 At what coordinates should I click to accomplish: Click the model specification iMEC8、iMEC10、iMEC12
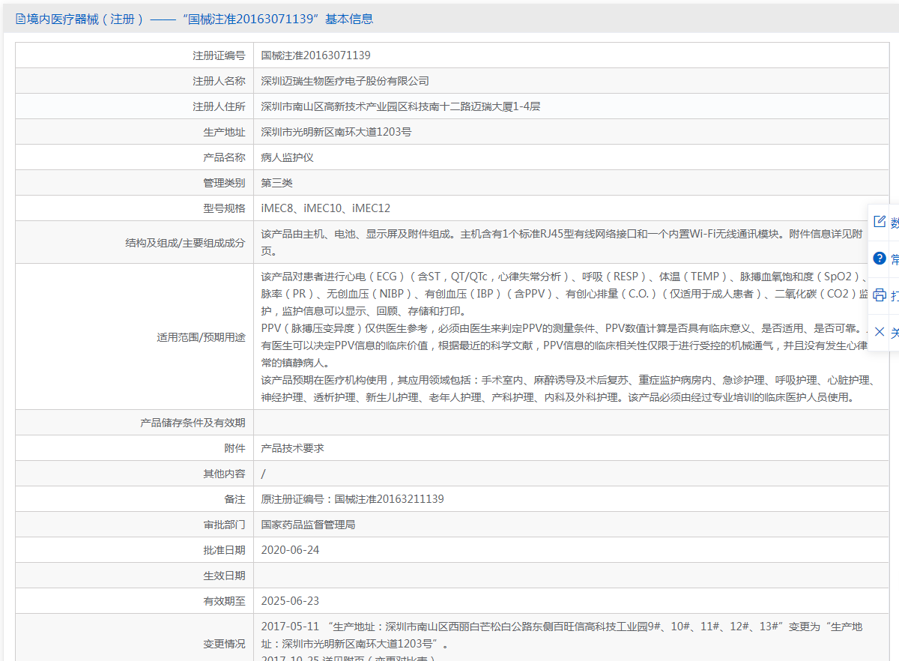point(326,208)
